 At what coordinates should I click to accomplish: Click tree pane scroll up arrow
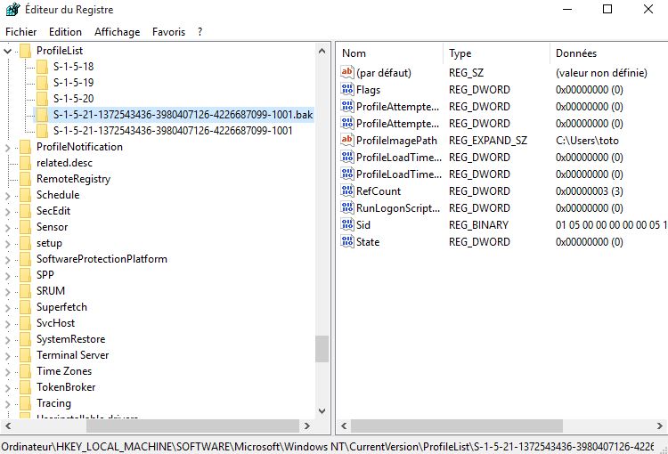[322, 51]
